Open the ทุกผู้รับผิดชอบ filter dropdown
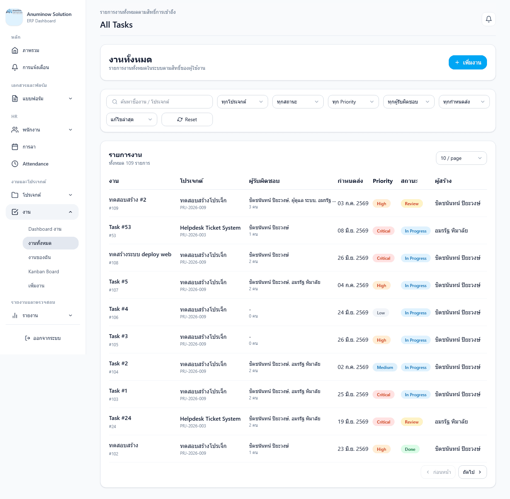This screenshot has height=499, width=510. [x=409, y=102]
